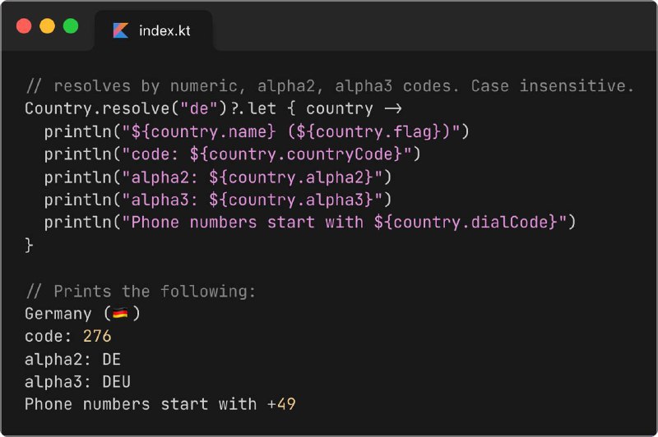The width and height of the screenshot is (658, 437).
Task: Click the yellow minimize window button
Action: (x=47, y=26)
